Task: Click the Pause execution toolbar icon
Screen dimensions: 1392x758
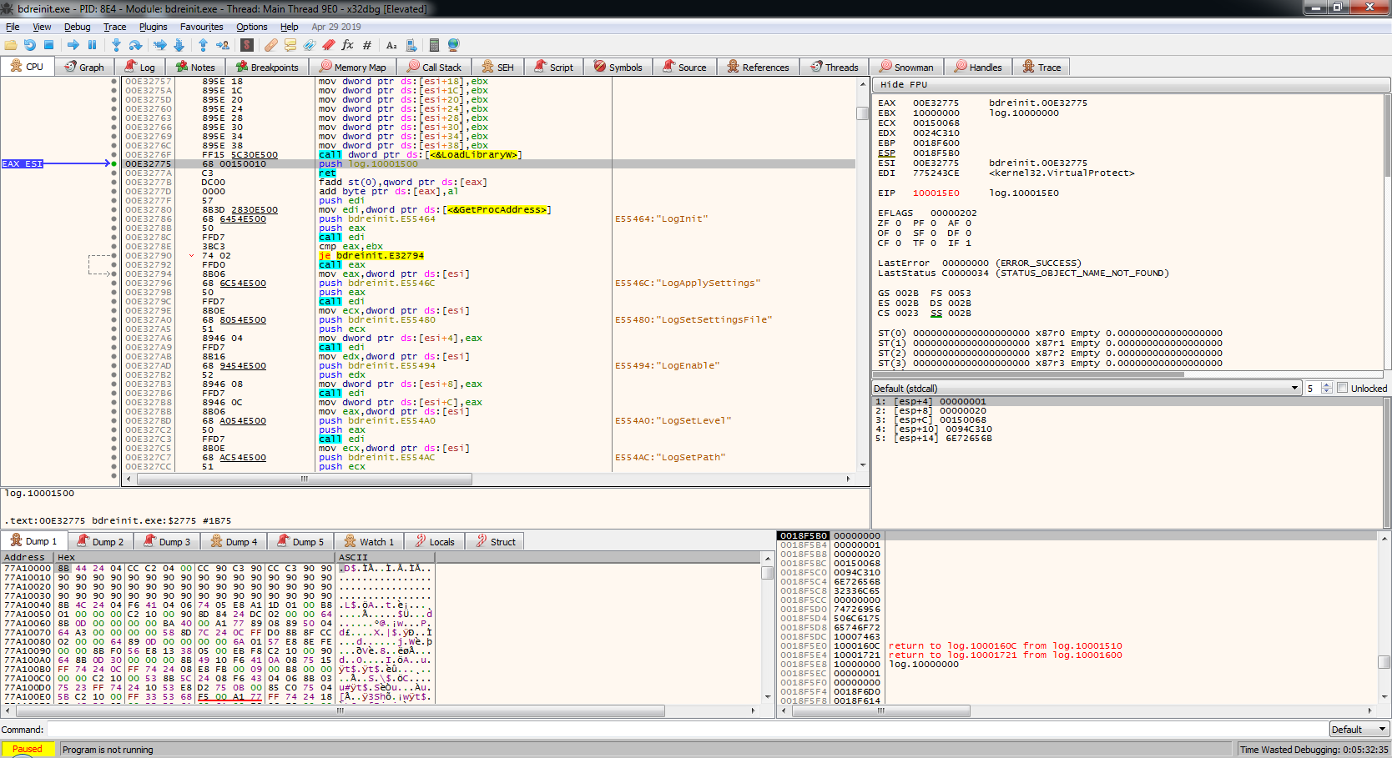Action: click(93, 45)
